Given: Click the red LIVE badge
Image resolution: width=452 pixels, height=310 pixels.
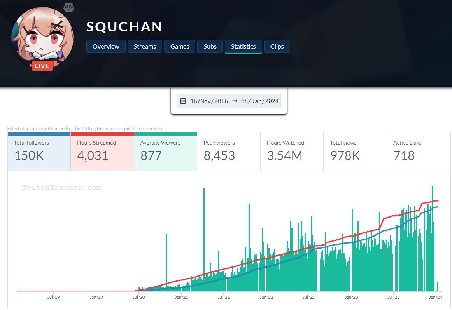Looking at the screenshot, I should [42, 66].
